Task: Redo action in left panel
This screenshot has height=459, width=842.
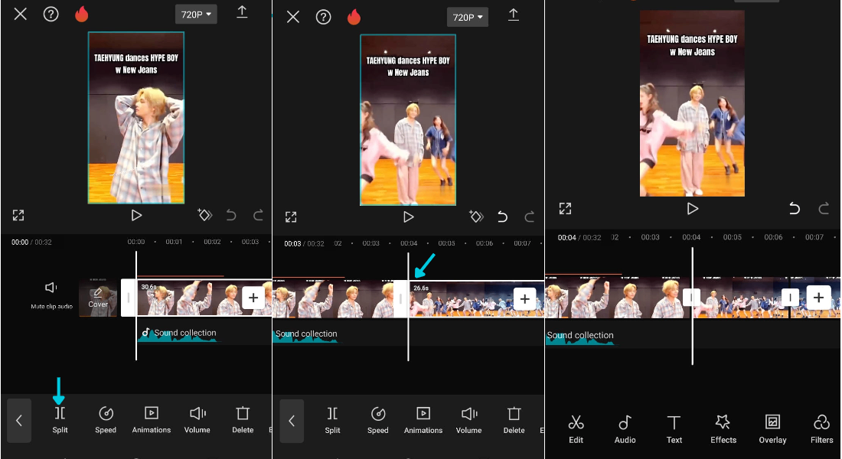Action: [258, 215]
